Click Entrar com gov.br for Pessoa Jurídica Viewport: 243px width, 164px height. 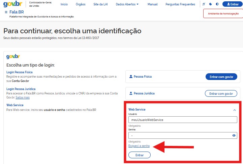coord(221,93)
